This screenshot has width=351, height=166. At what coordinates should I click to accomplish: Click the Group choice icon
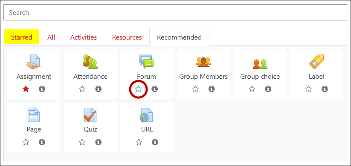coord(260,64)
